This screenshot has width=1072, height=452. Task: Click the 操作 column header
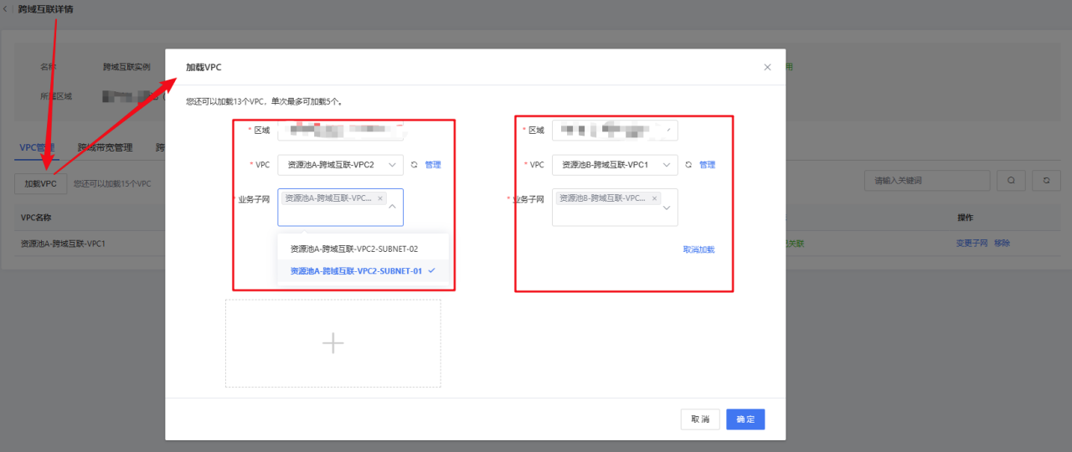[966, 218]
